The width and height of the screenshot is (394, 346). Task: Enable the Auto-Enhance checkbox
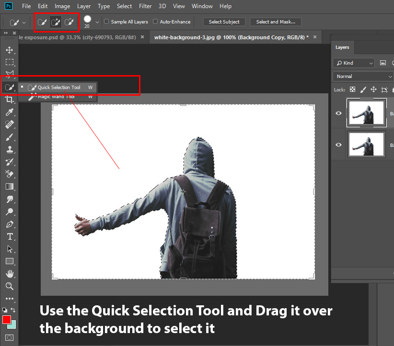155,22
